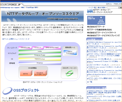Click the SOURCEFORGE.JP logo

[10, 5]
